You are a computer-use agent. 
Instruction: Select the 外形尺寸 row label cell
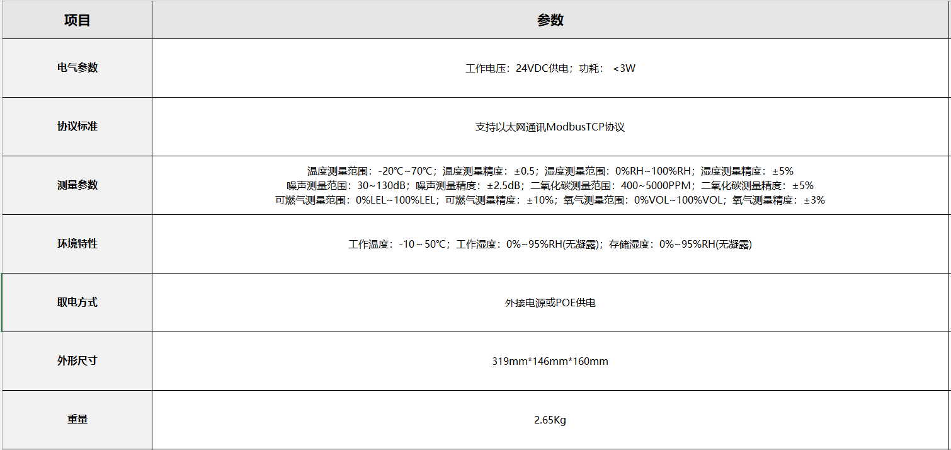77,361
